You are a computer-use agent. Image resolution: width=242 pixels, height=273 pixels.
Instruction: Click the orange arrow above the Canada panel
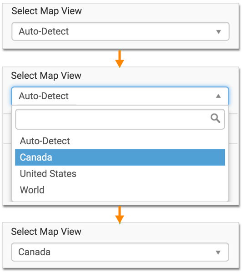pyautogui.click(x=120, y=215)
